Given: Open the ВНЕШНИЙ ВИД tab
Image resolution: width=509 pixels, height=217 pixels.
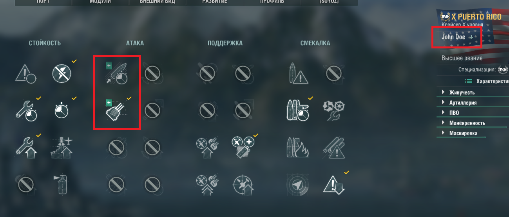Looking at the screenshot, I should [x=158, y=2].
